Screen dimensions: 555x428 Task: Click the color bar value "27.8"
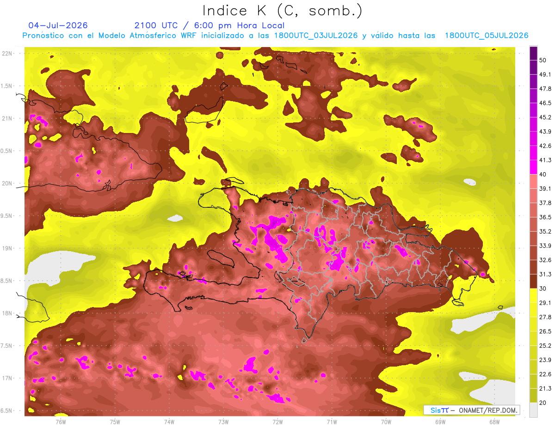click(545, 317)
